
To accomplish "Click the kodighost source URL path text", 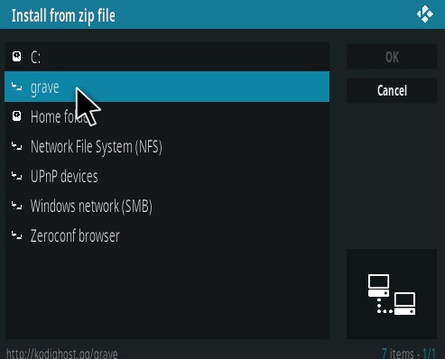I will point(62,354).
